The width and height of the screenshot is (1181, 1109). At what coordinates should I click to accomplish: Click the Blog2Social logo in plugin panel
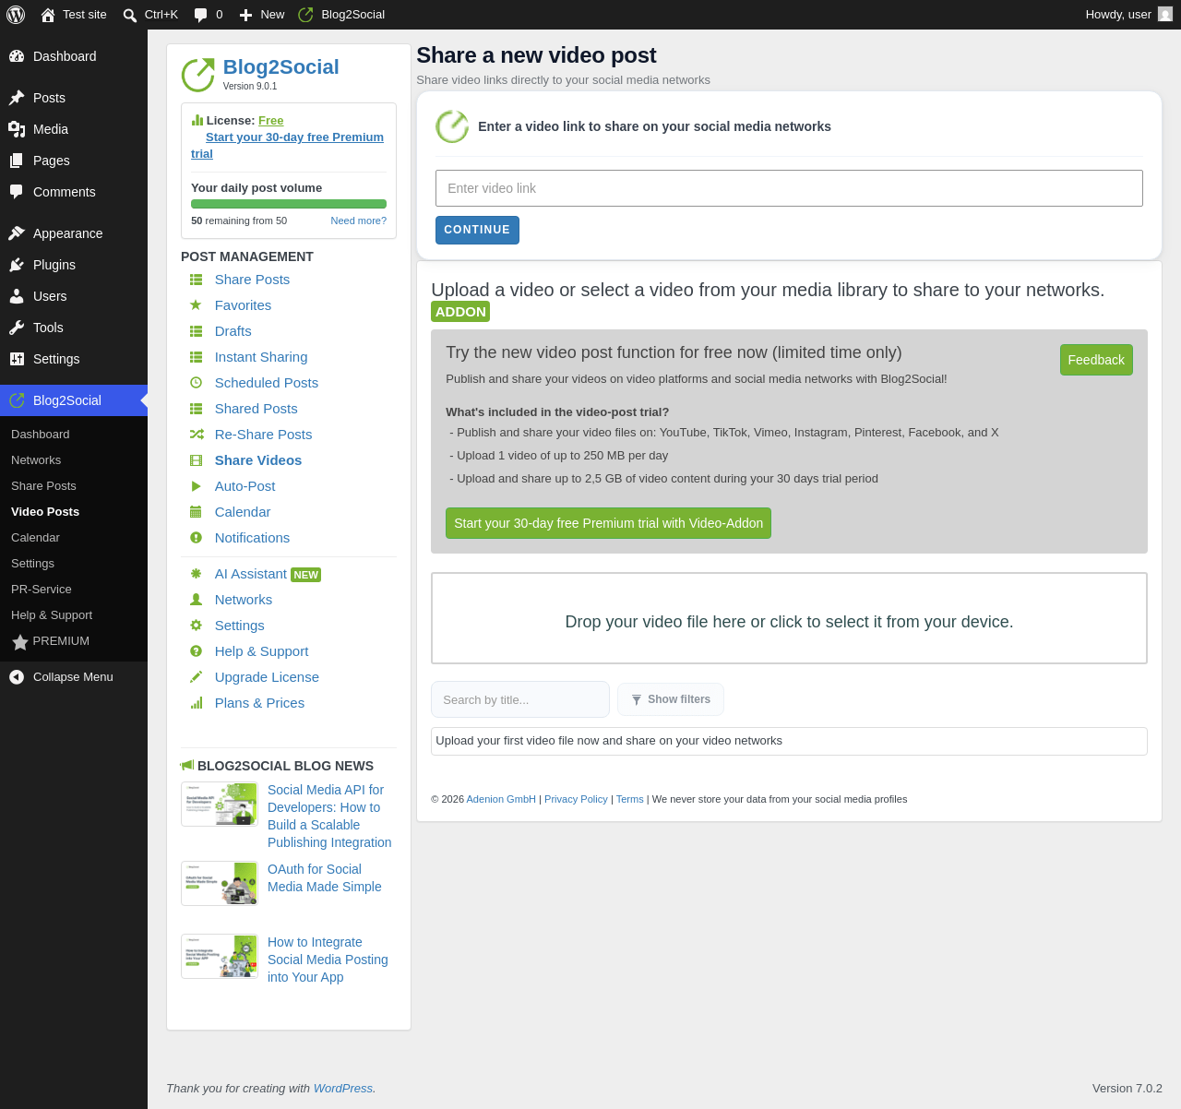click(x=198, y=75)
